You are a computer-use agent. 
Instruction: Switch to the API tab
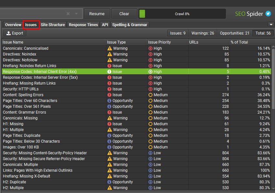coord(105,25)
